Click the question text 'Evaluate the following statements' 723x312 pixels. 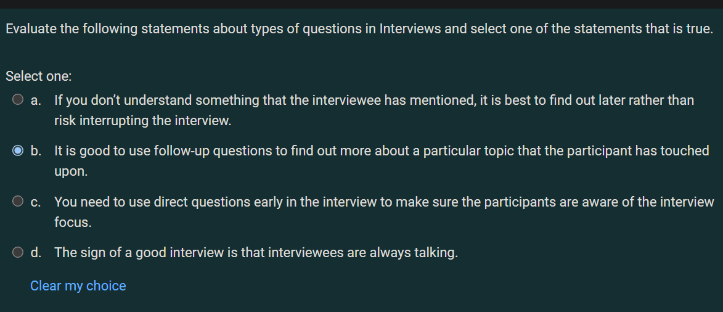pos(359,28)
